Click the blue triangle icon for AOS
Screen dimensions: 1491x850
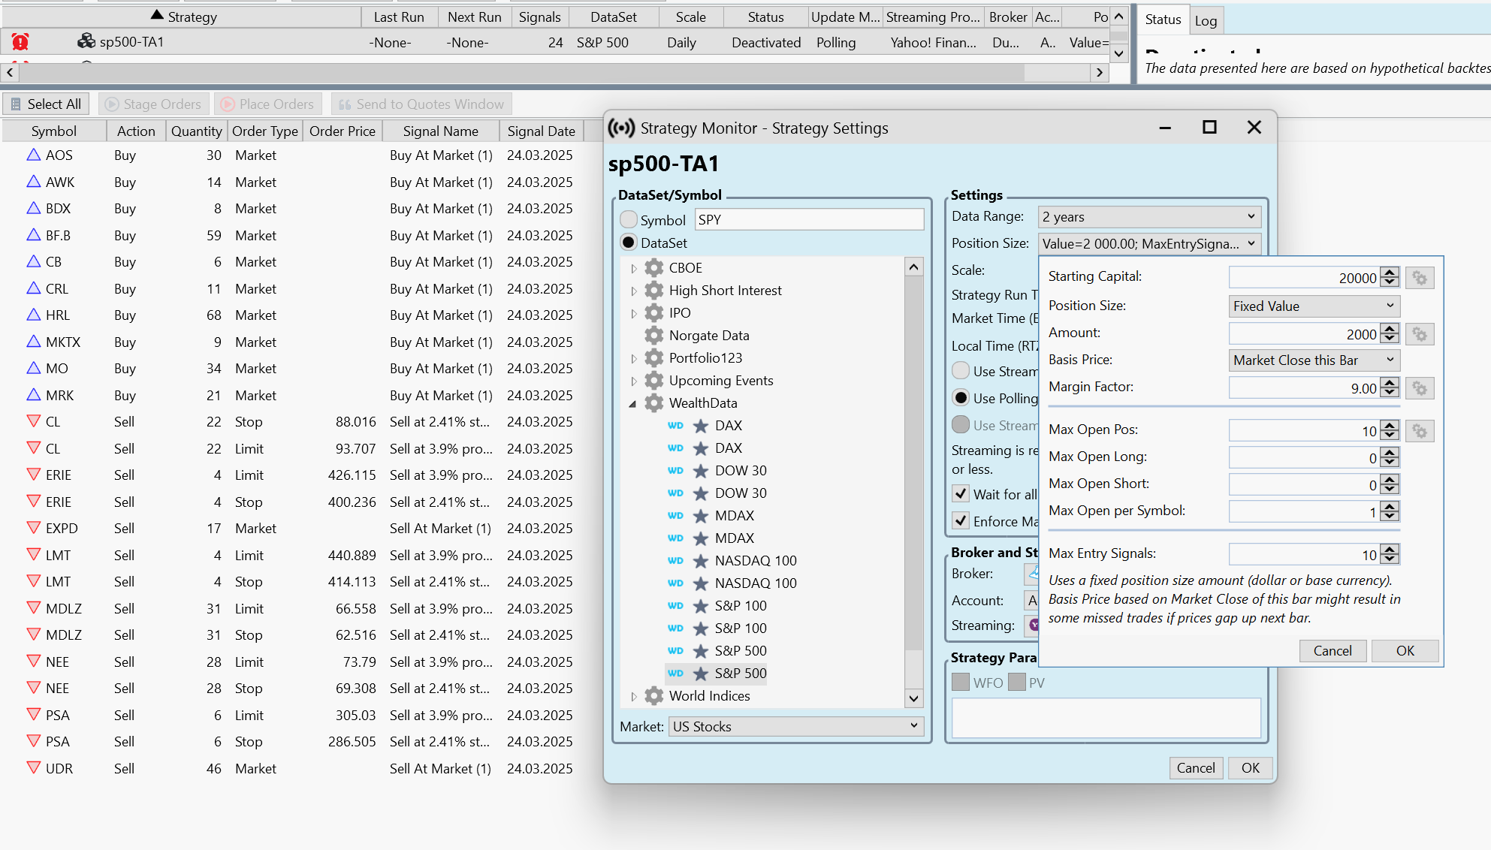click(x=33, y=155)
